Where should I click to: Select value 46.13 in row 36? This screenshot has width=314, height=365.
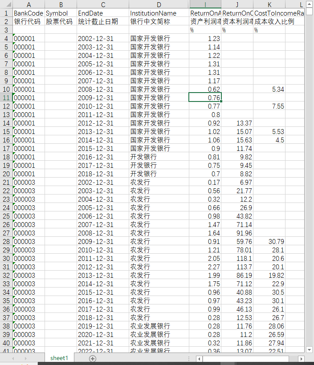237,309
